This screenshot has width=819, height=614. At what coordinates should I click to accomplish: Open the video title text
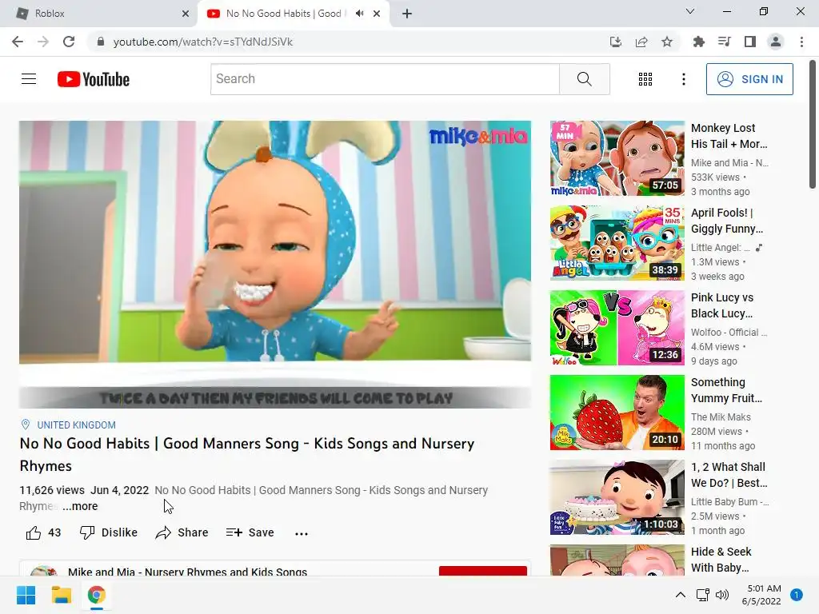pos(247,454)
